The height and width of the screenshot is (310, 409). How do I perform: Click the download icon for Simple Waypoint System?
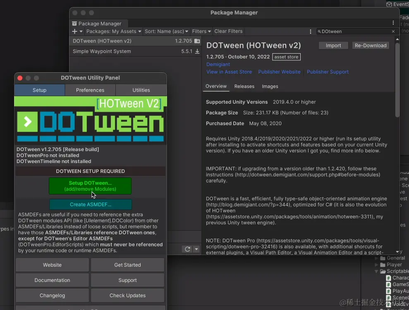click(197, 51)
